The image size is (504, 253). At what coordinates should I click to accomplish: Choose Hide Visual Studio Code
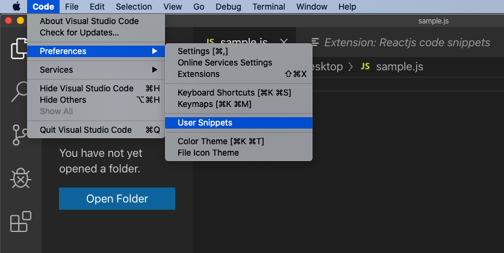click(96, 88)
